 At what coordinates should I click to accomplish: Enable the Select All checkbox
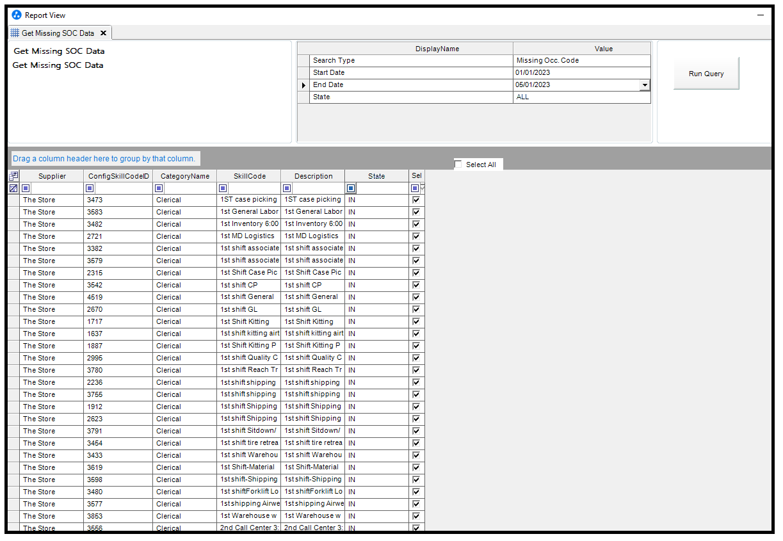tap(458, 165)
